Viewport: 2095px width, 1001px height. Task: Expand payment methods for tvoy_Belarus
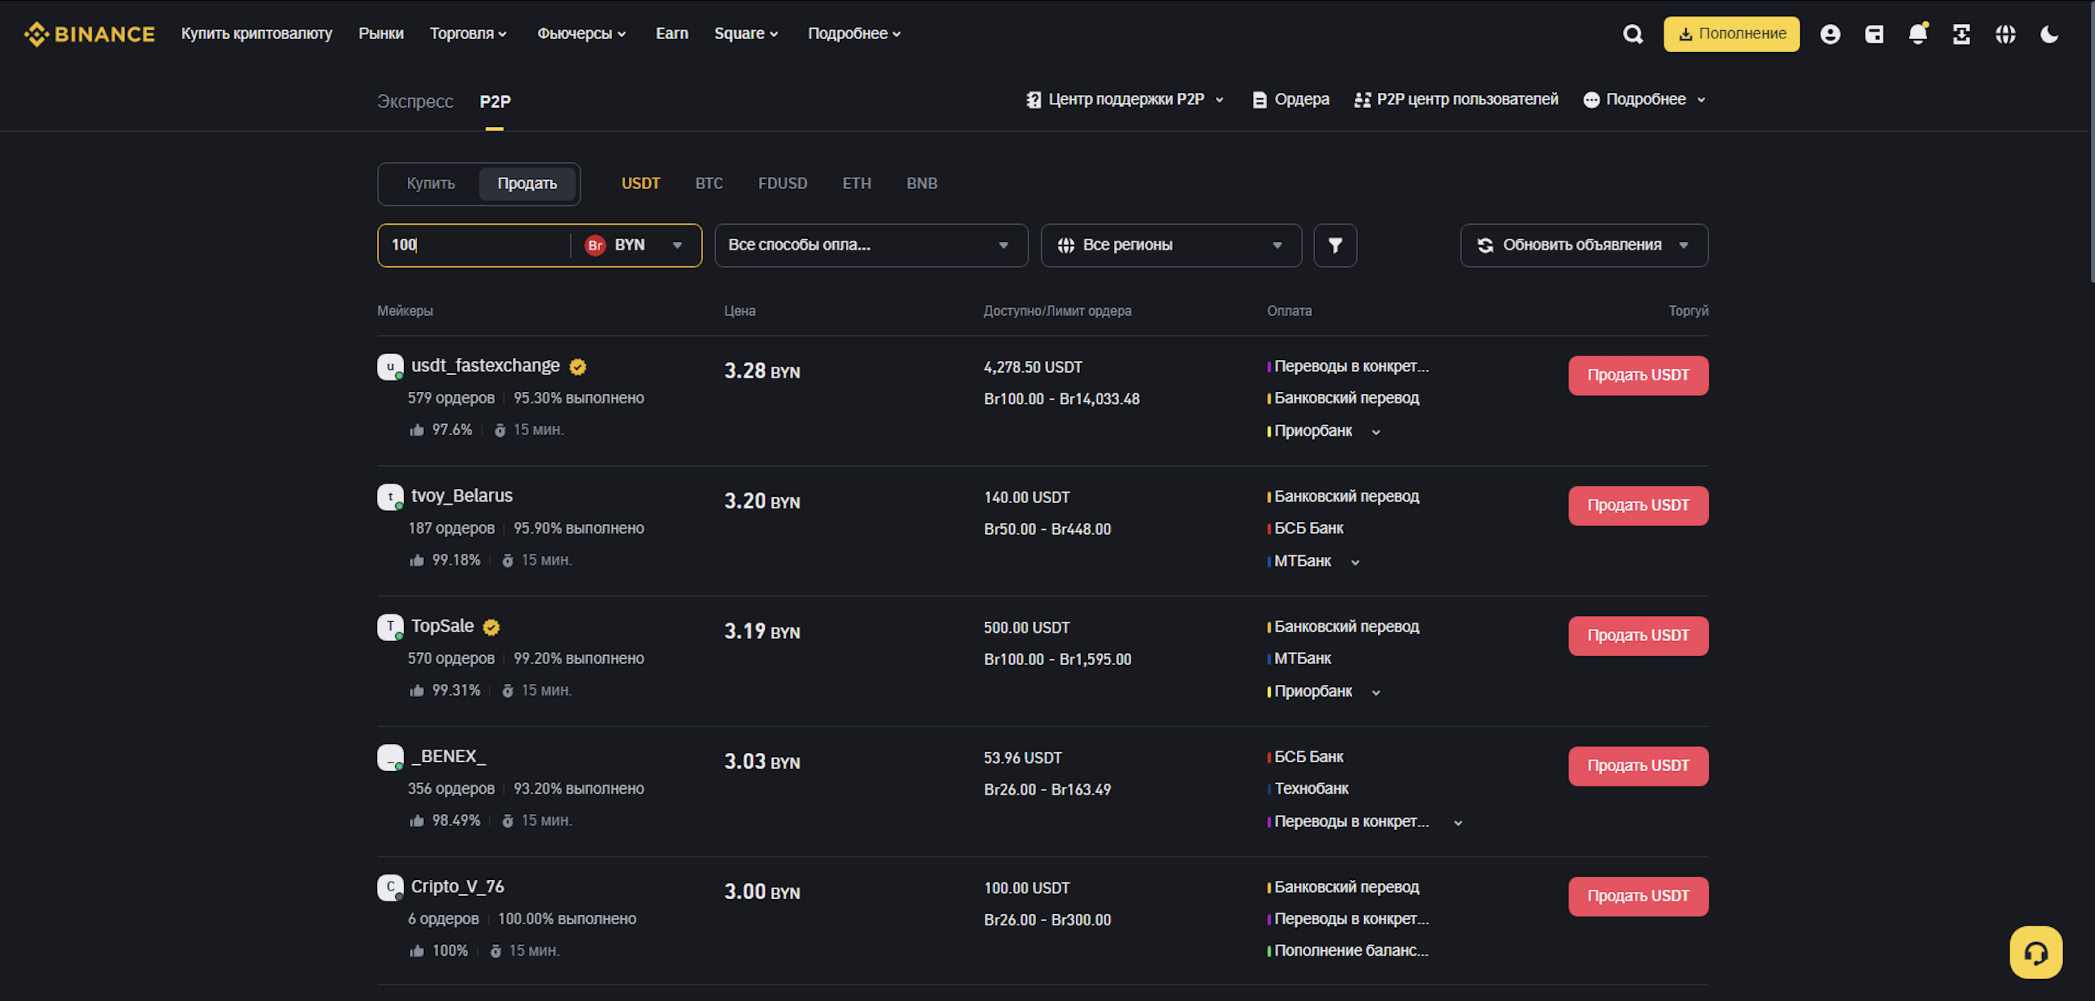point(1355,562)
